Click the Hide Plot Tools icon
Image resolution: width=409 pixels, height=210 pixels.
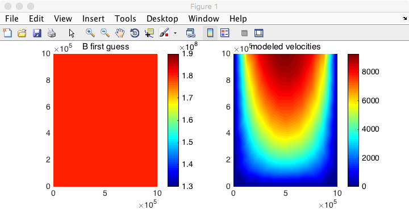[244, 33]
